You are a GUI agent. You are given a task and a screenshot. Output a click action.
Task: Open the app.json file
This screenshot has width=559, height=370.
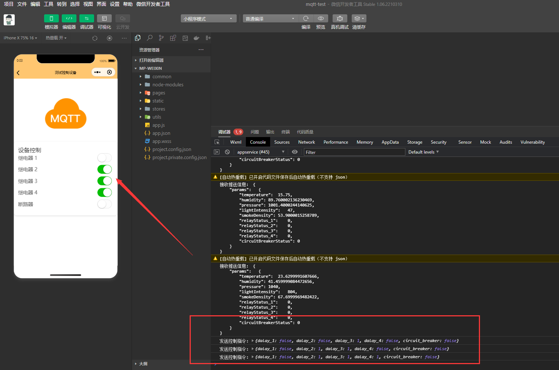pos(161,133)
